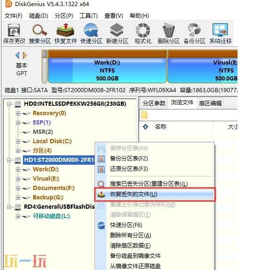Choose 恢复丢失的文件(U) from context menu
The image size is (253, 270).
[x=155, y=194]
